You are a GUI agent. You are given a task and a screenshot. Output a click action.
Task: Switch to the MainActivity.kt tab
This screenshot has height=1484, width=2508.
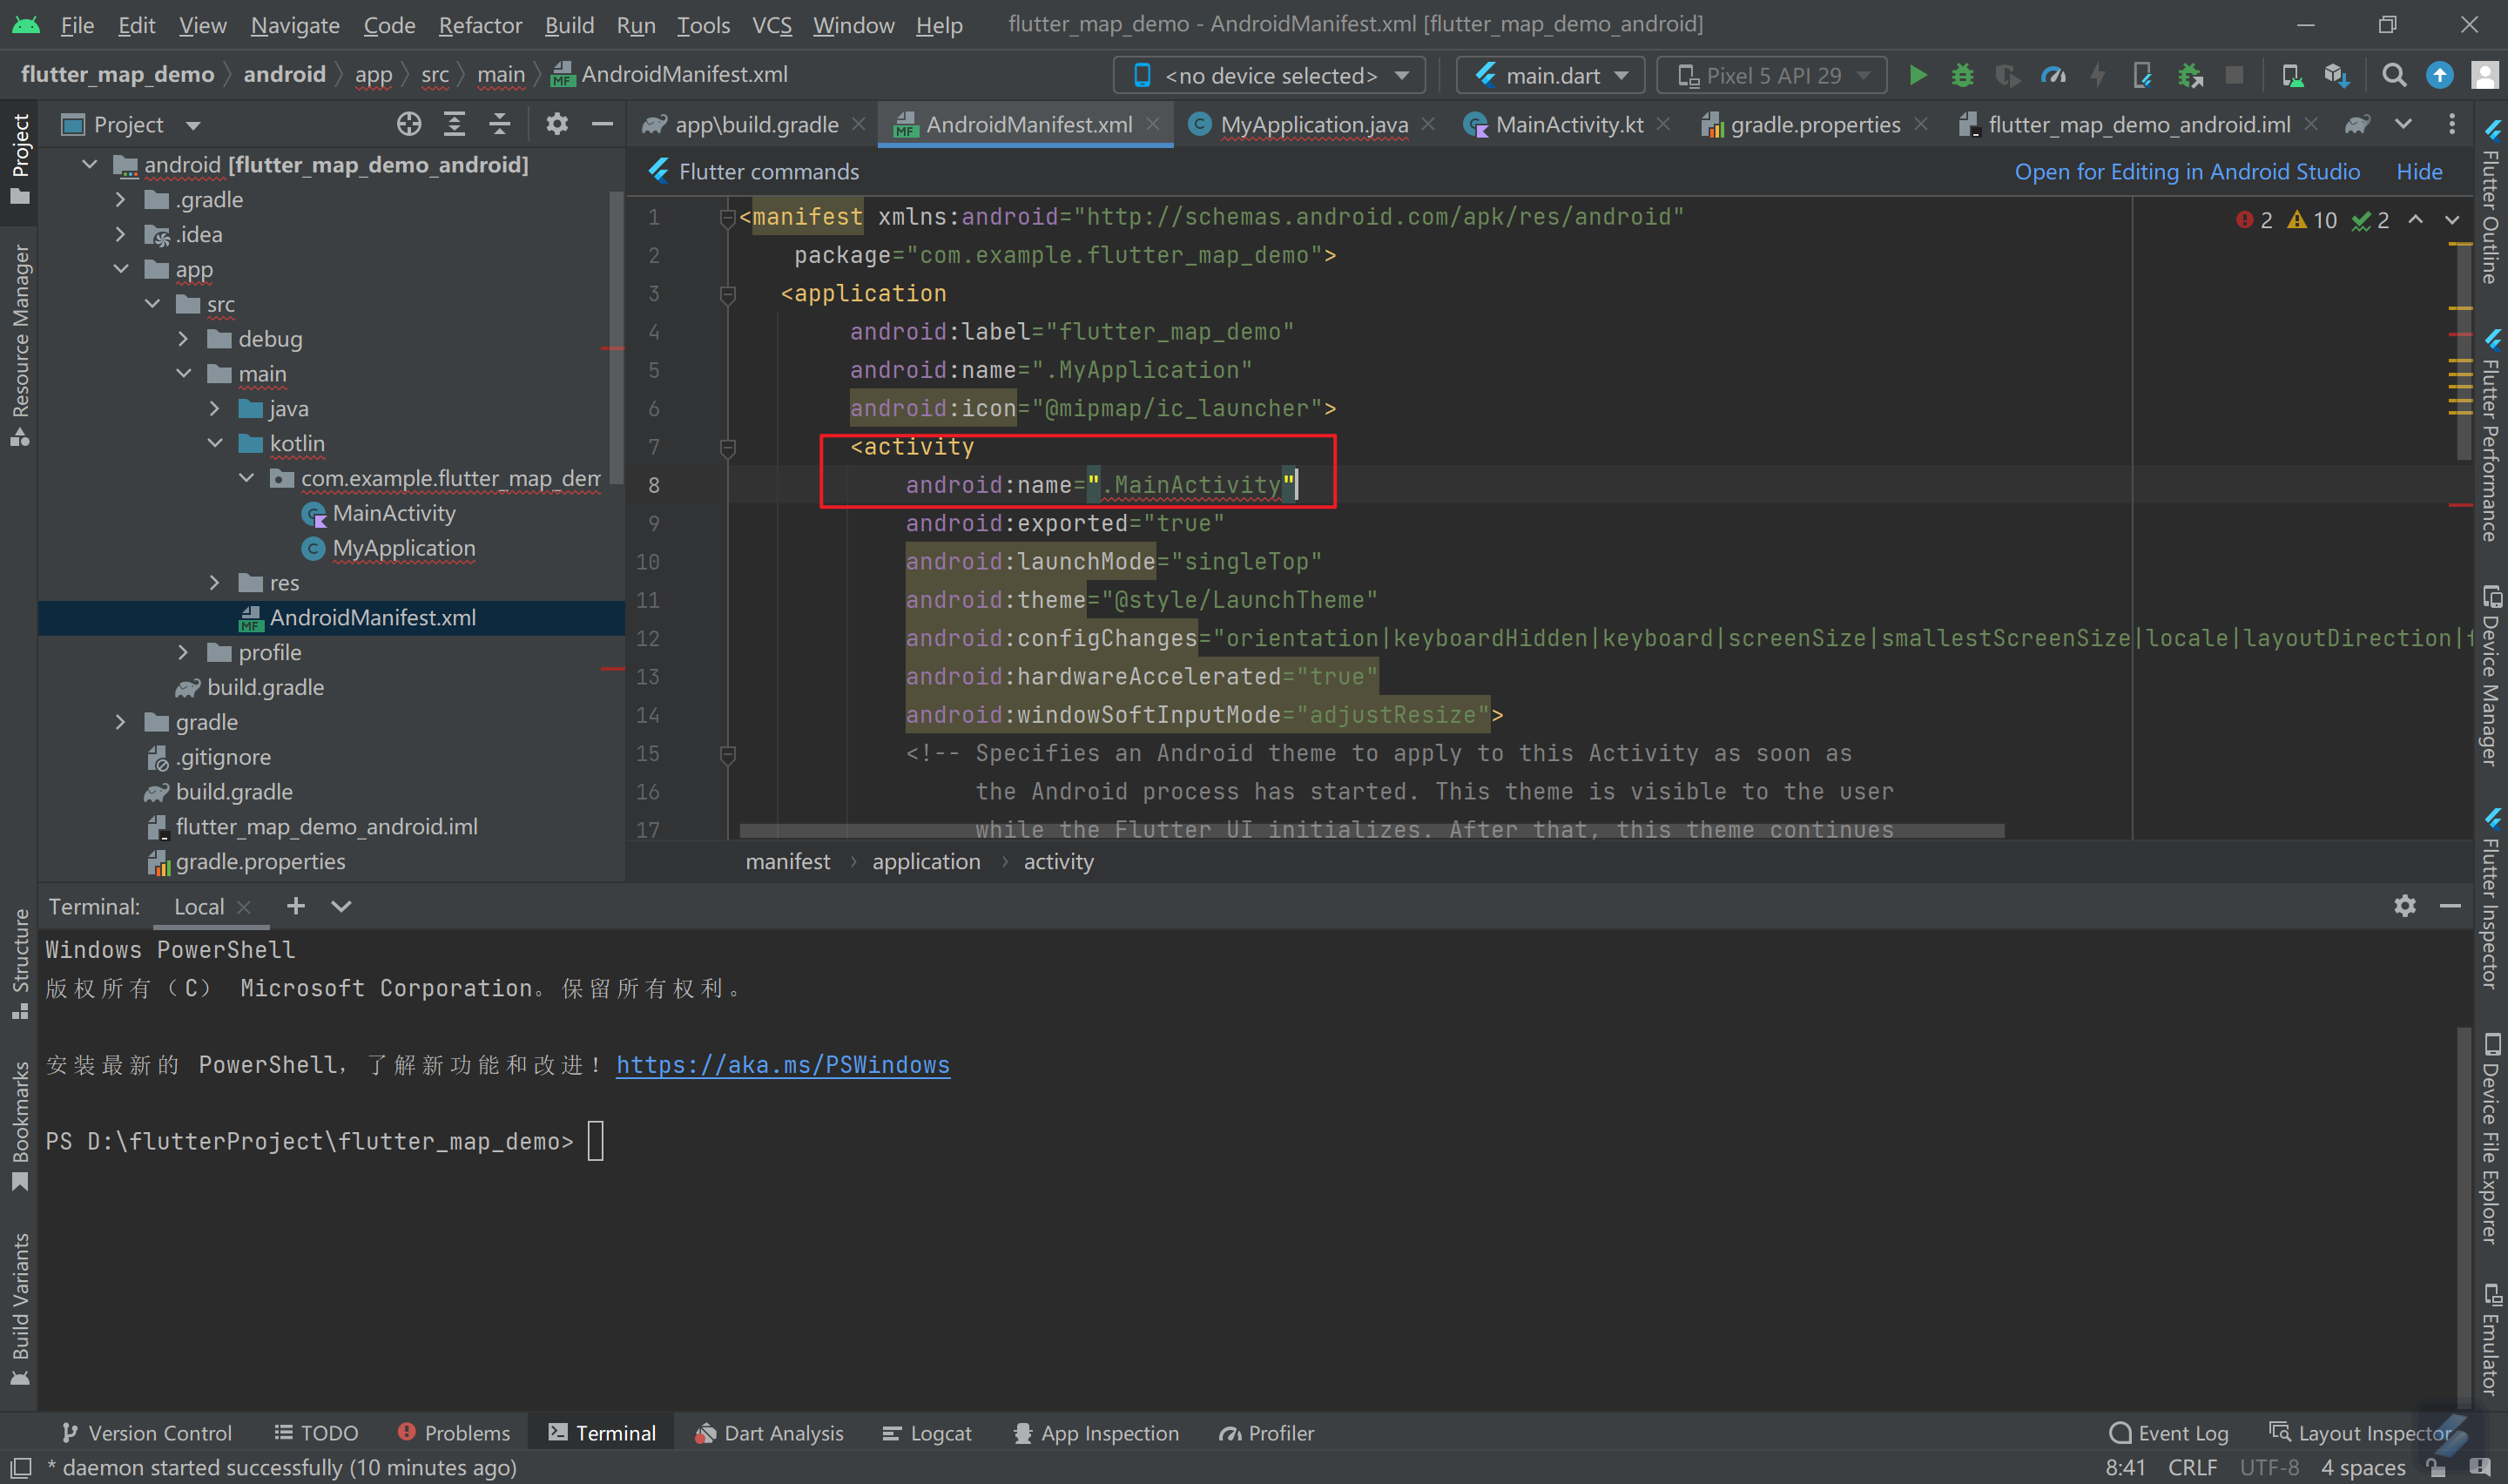coord(1567,124)
